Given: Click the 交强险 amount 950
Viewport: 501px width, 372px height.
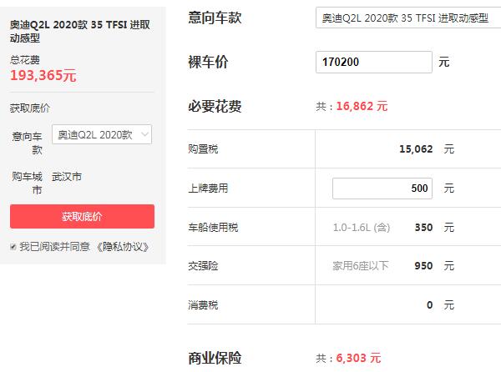Looking at the screenshot, I should pyautogui.click(x=423, y=266).
